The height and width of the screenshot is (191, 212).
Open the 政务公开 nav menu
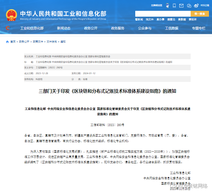(x=91, y=28)
